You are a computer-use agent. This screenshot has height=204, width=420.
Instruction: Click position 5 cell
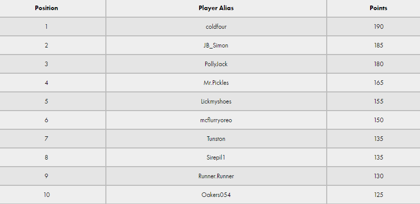(46, 101)
